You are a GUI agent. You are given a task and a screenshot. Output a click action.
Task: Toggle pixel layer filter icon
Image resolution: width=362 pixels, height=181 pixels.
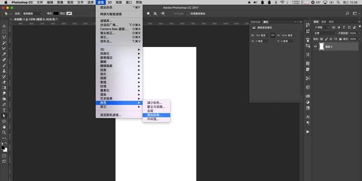pos(334,27)
